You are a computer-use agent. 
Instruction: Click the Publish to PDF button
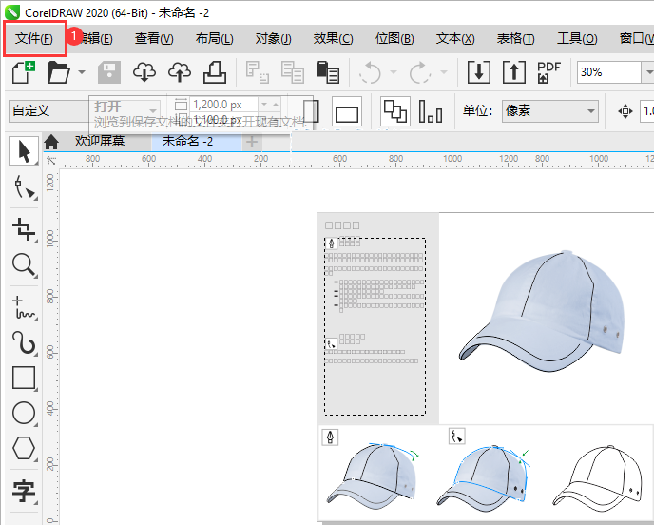(x=549, y=72)
